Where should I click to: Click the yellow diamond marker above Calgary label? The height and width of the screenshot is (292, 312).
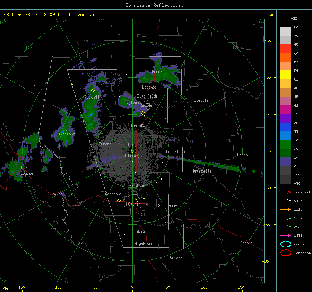pyautogui.click(x=137, y=200)
